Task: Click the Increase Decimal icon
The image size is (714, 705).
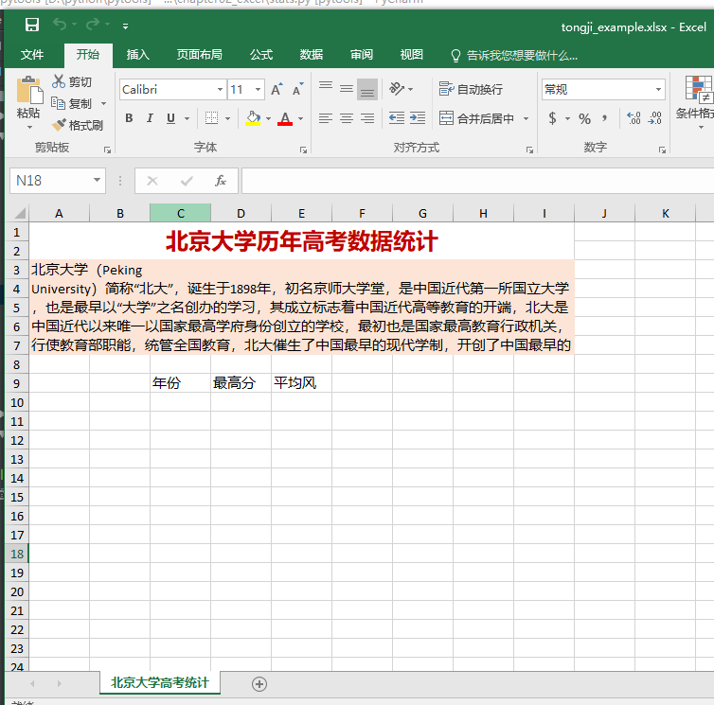Action: [634, 118]
